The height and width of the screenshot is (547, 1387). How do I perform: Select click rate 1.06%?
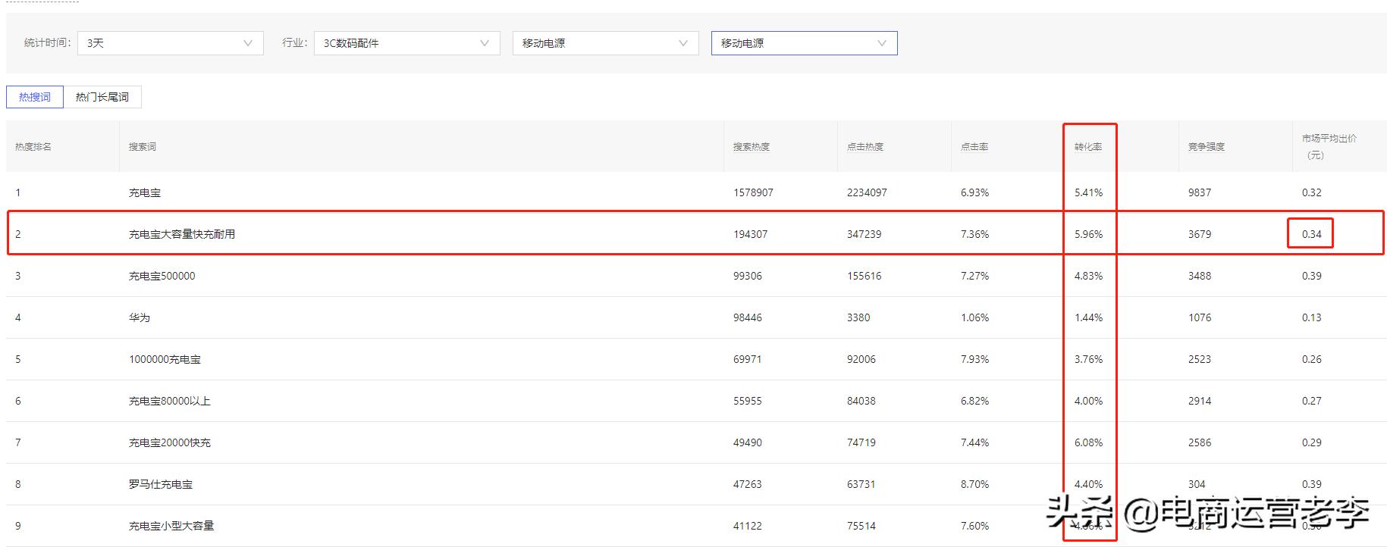click(974, 317)
